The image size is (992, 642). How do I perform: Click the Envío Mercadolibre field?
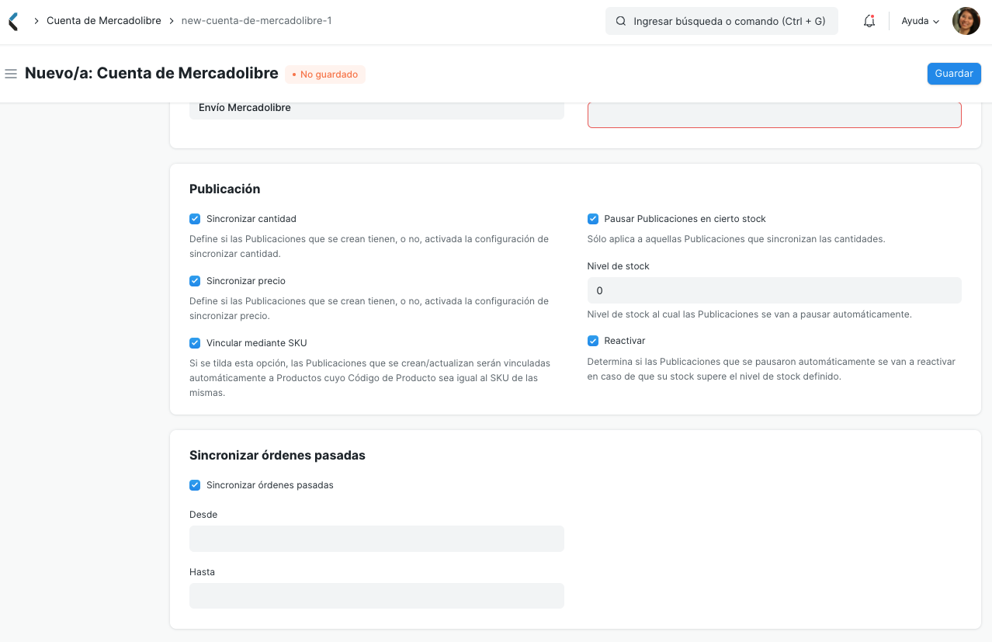pos(376,110)
